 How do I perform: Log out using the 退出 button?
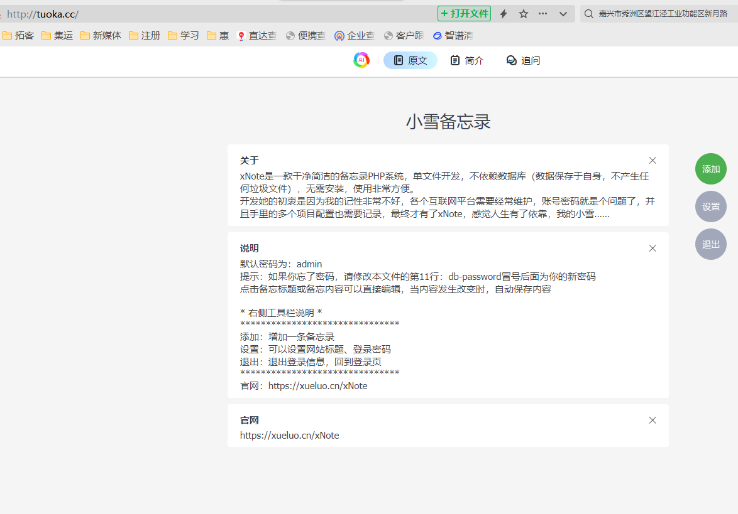[x=710, y=244]
